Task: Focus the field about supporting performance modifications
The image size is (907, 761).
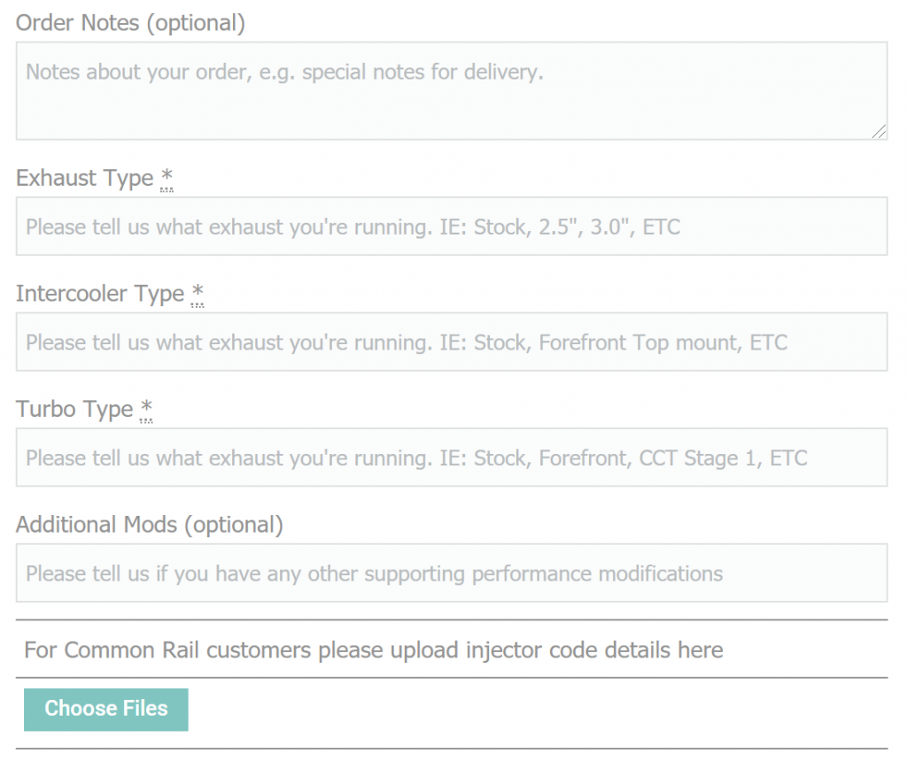Action: [x=452, y=573]
